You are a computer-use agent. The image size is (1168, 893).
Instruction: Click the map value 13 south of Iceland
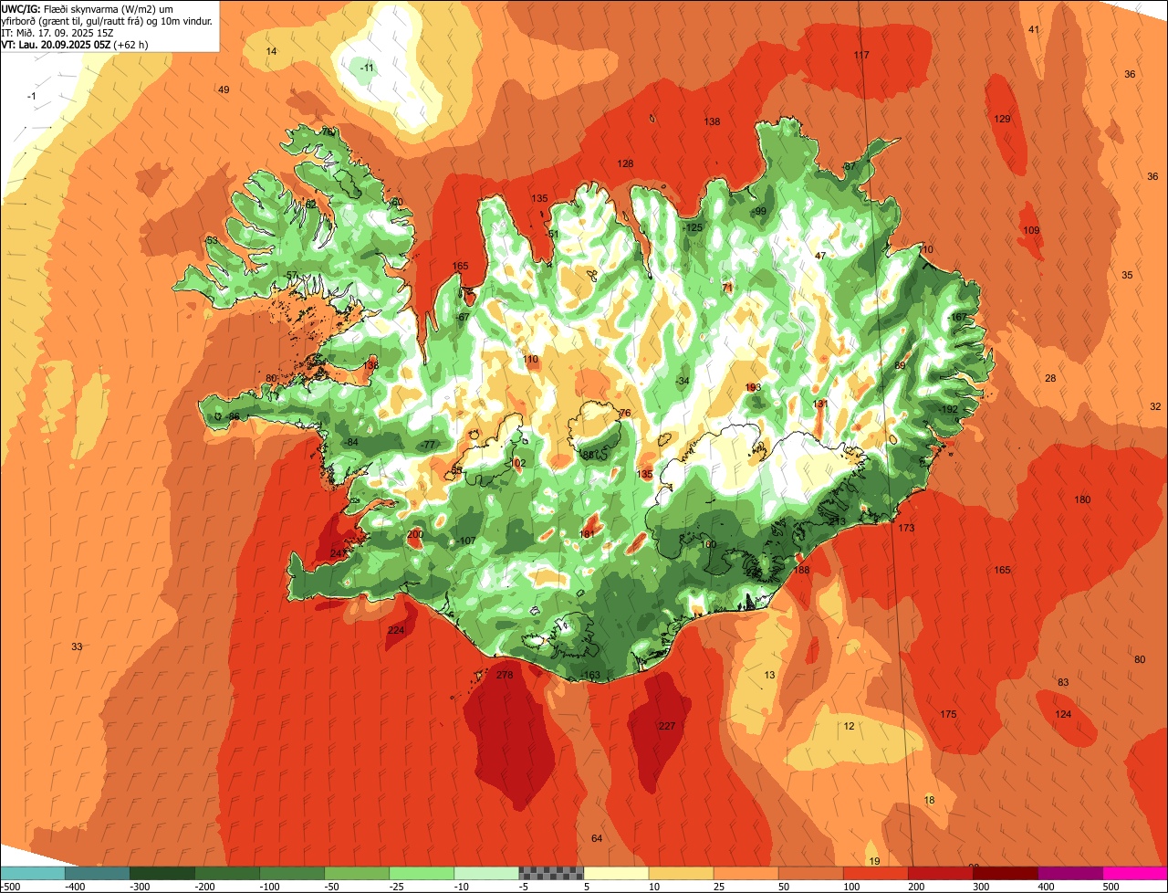point(769,675)
